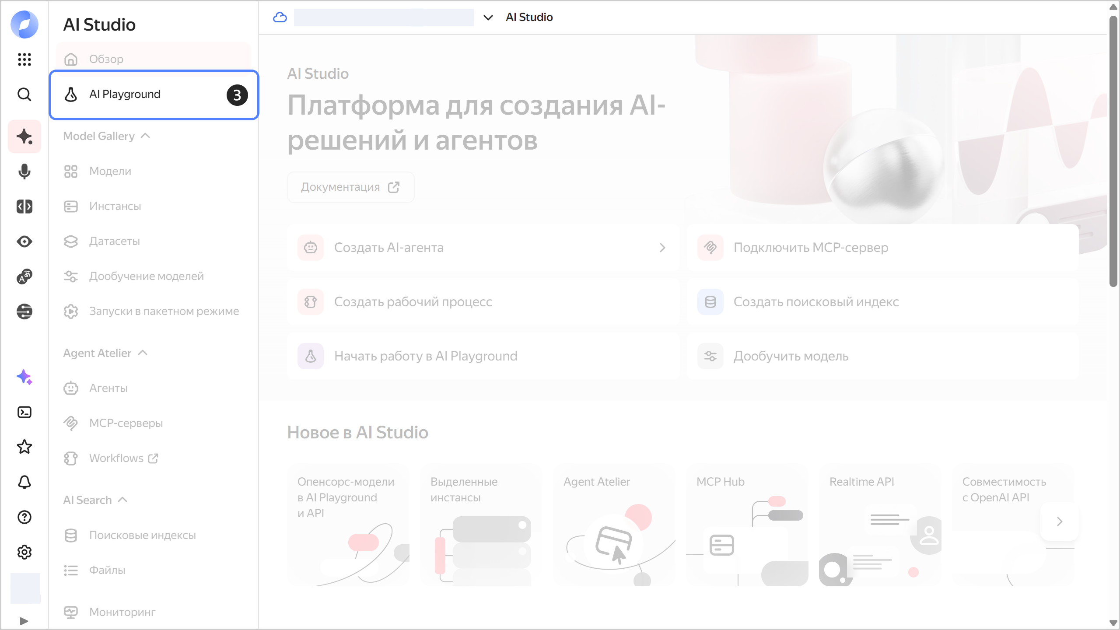Click the AI Studio sparkle icon in the rail
Screen dimensions: 1120x630
24,136
